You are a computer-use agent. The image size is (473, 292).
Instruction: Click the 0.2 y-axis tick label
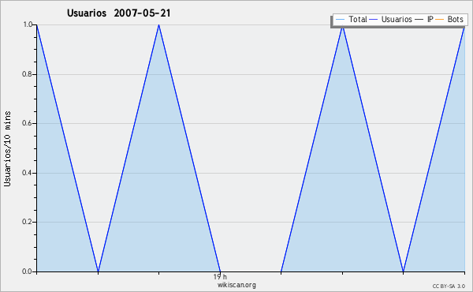tap(27, 222)
